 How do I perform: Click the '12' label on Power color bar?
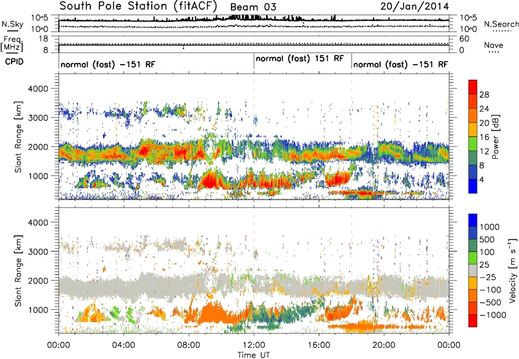(484, 152)
